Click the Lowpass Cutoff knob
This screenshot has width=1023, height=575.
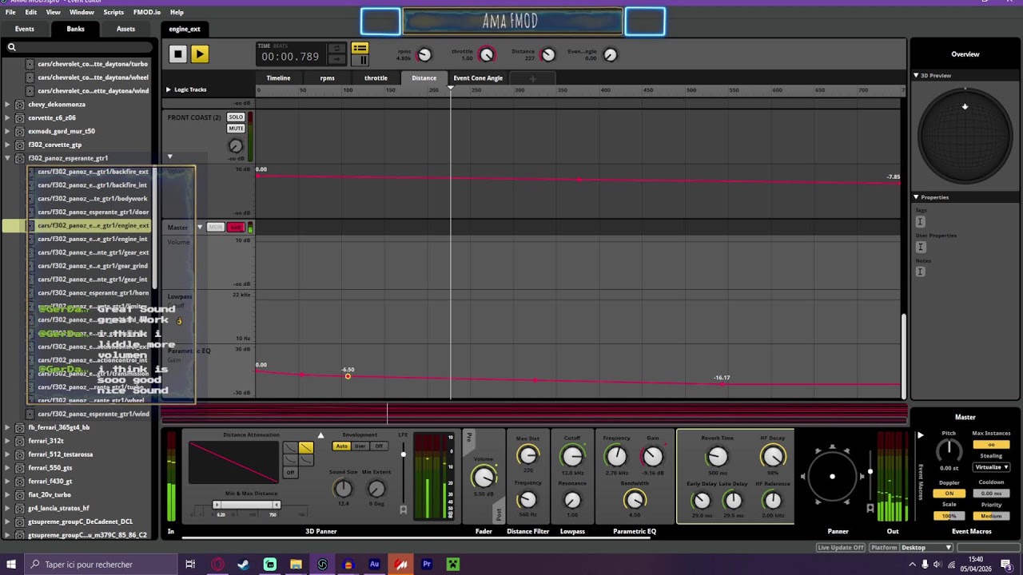tap(572, 456)
